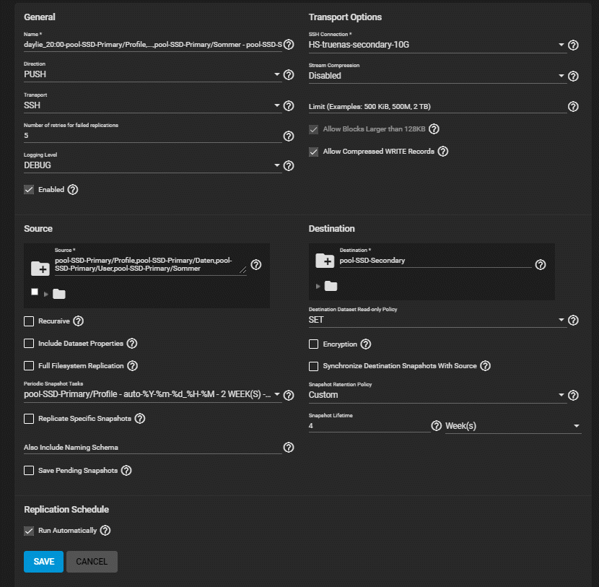Screen dimensions: 599x587
Task: Show help for Full Filesystem Replication
Action: tap(133, 366)
